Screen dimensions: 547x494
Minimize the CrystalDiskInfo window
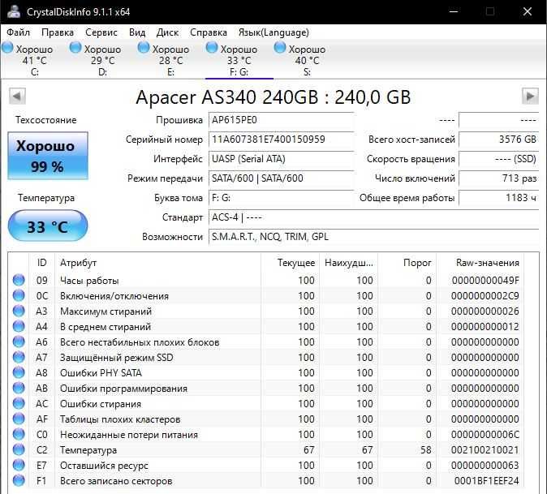click(x=454, y=12)
